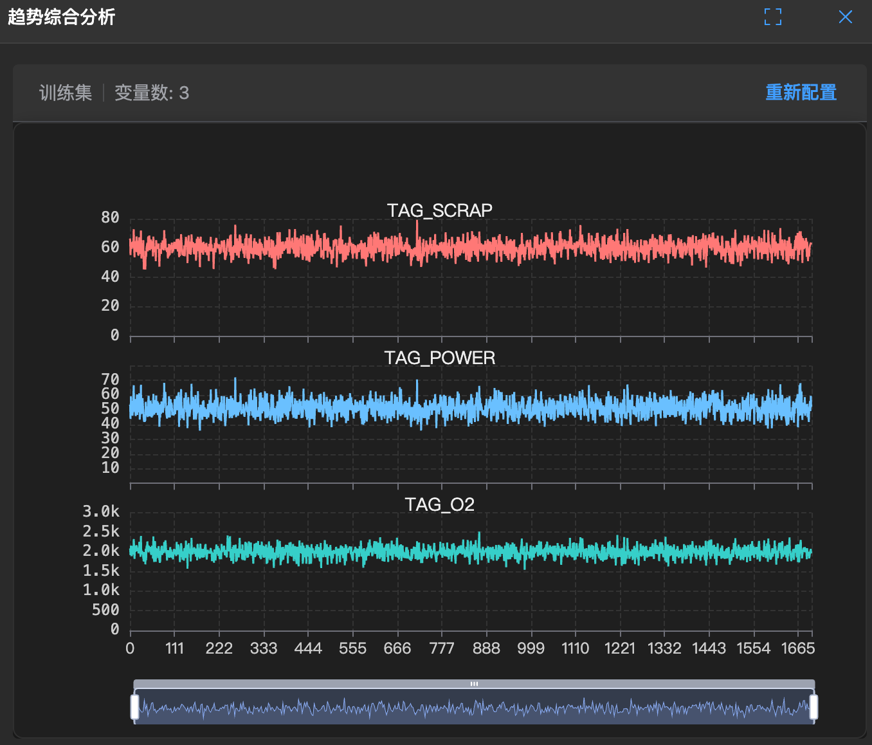The image size is (872, 745).
Task: Click the 3.0k label on TAG_O2 axis
Action: pyautogui.click(x=101, y=511)
